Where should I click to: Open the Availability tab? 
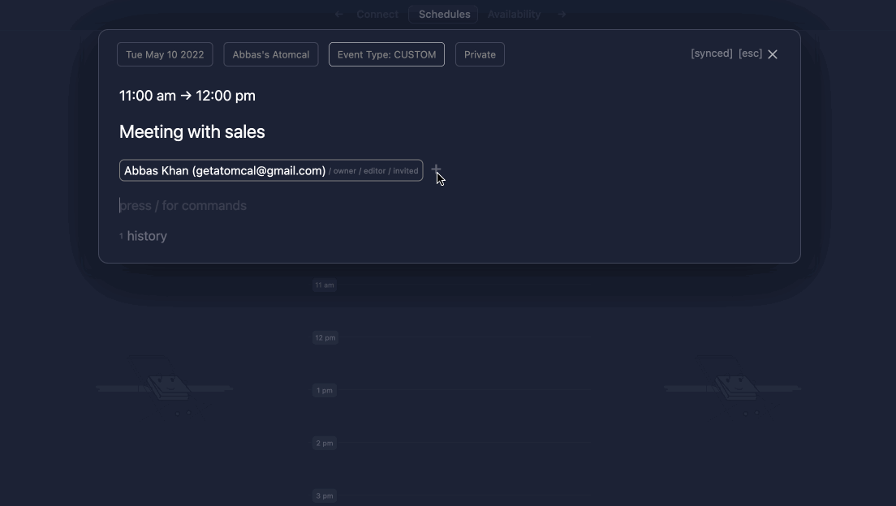pyautogui.click(x=514, y=15)
